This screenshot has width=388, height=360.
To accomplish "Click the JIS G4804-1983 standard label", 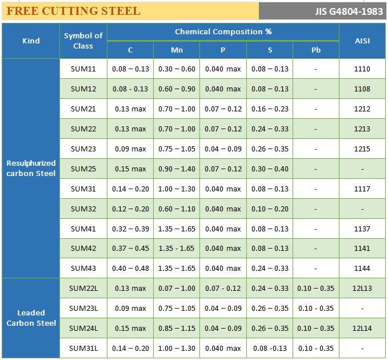I will (x=349, y=11).
